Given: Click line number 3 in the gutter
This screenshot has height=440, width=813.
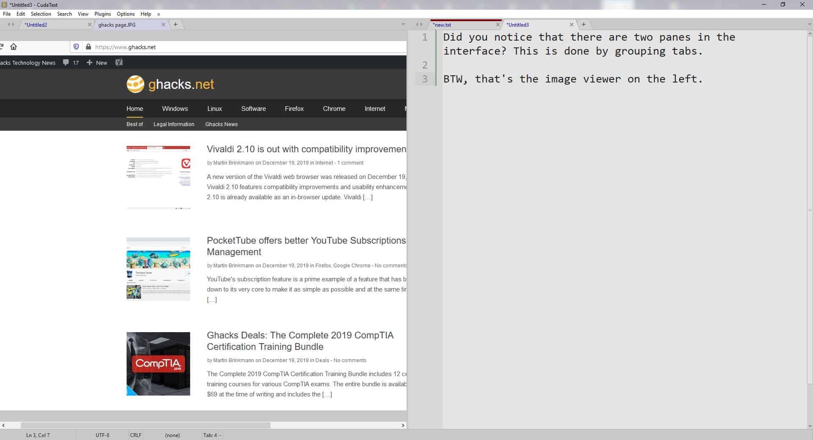Looking at the screenshot, I should click(425, 79).
